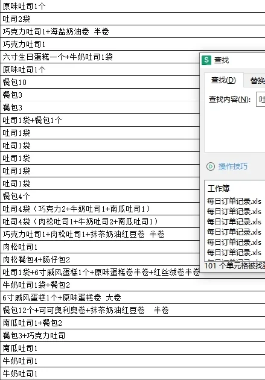
Task: Select the cell '牛奶吐司1袋+餐包2'
Action: pyautogui.click(x=133, y=285)
